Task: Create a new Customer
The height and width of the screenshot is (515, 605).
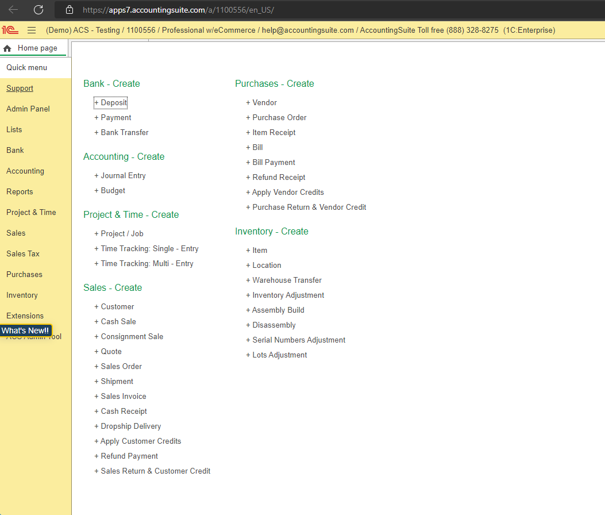Action: click(x=114, y=307)
